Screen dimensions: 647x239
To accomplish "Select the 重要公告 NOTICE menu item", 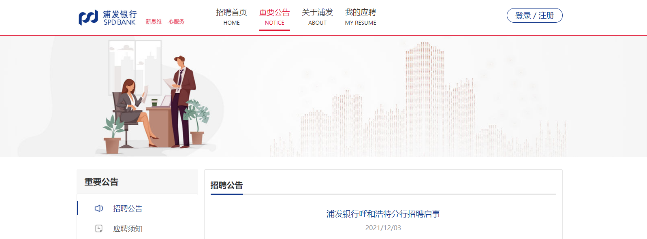I will (274, 17).
